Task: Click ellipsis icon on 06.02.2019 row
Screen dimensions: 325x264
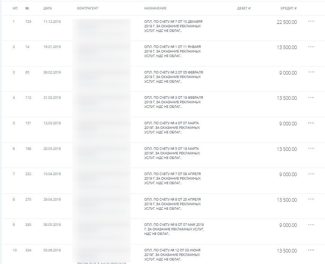Action: click(311, 72)
